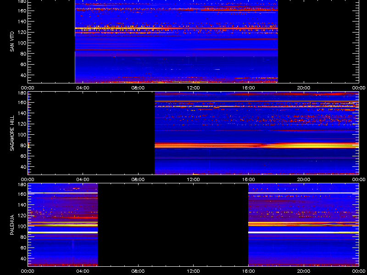Click the 80 frequency label on San Vito axis
The height and width of the screenshot is (275, 367).
23,54
